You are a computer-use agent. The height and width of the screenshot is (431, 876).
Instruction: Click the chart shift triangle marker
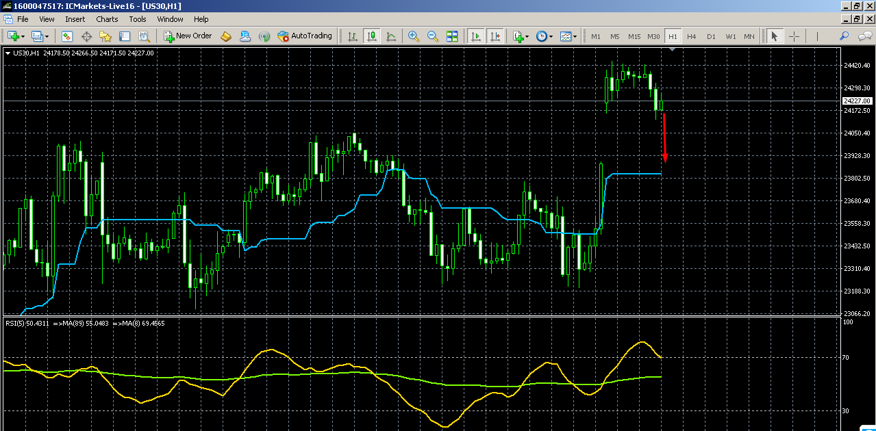coord(673,49)
